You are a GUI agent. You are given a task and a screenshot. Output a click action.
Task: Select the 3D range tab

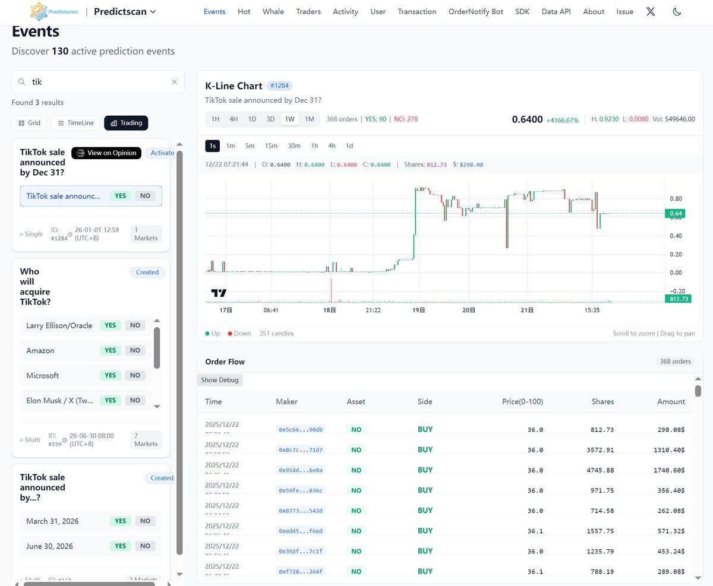coord(270,119)
